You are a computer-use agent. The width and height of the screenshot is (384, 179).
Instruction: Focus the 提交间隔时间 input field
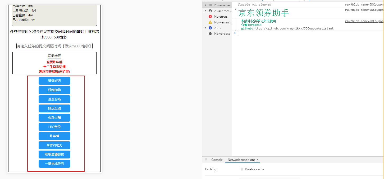54,46
